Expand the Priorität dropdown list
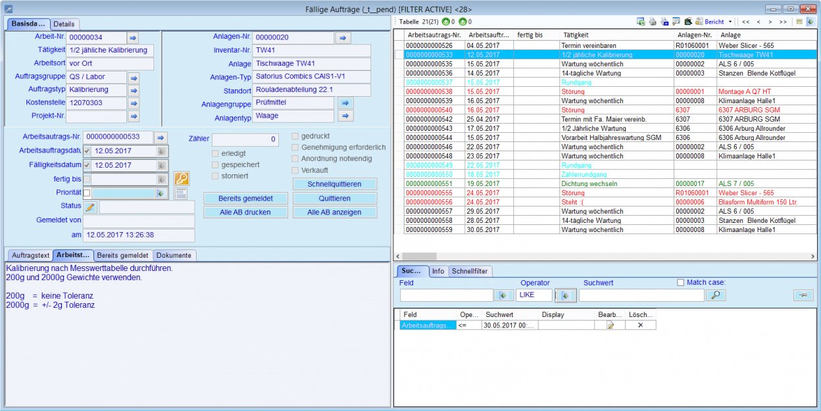The height and width of the screenshot is (411, 821). click(161, 193)
